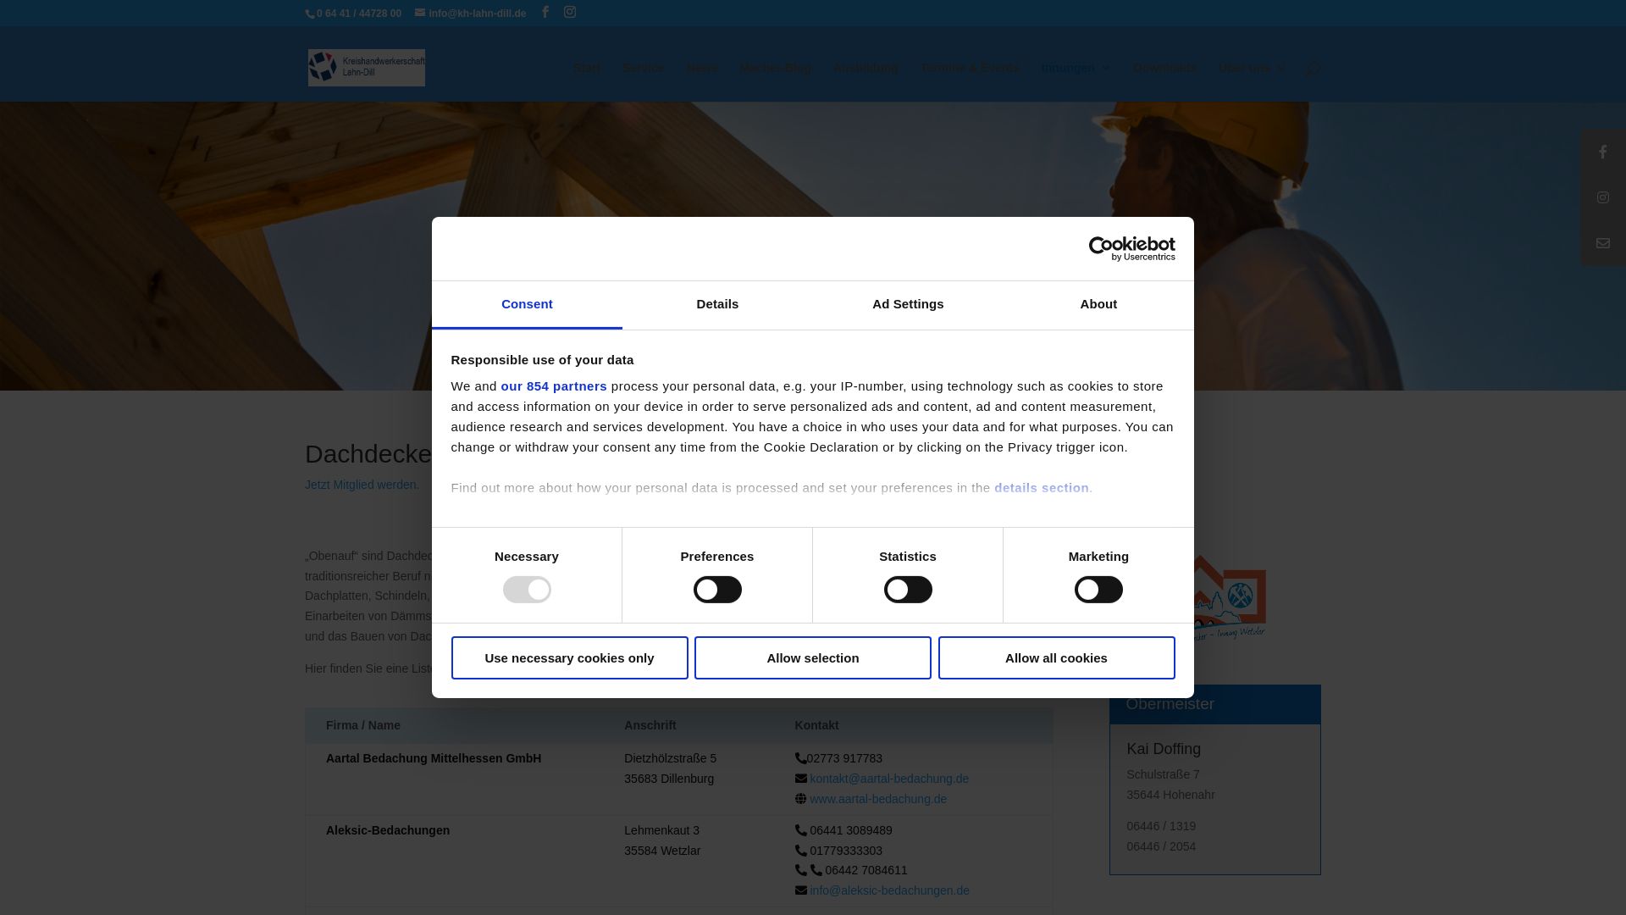Open the About tab

tap(1098, 304)
